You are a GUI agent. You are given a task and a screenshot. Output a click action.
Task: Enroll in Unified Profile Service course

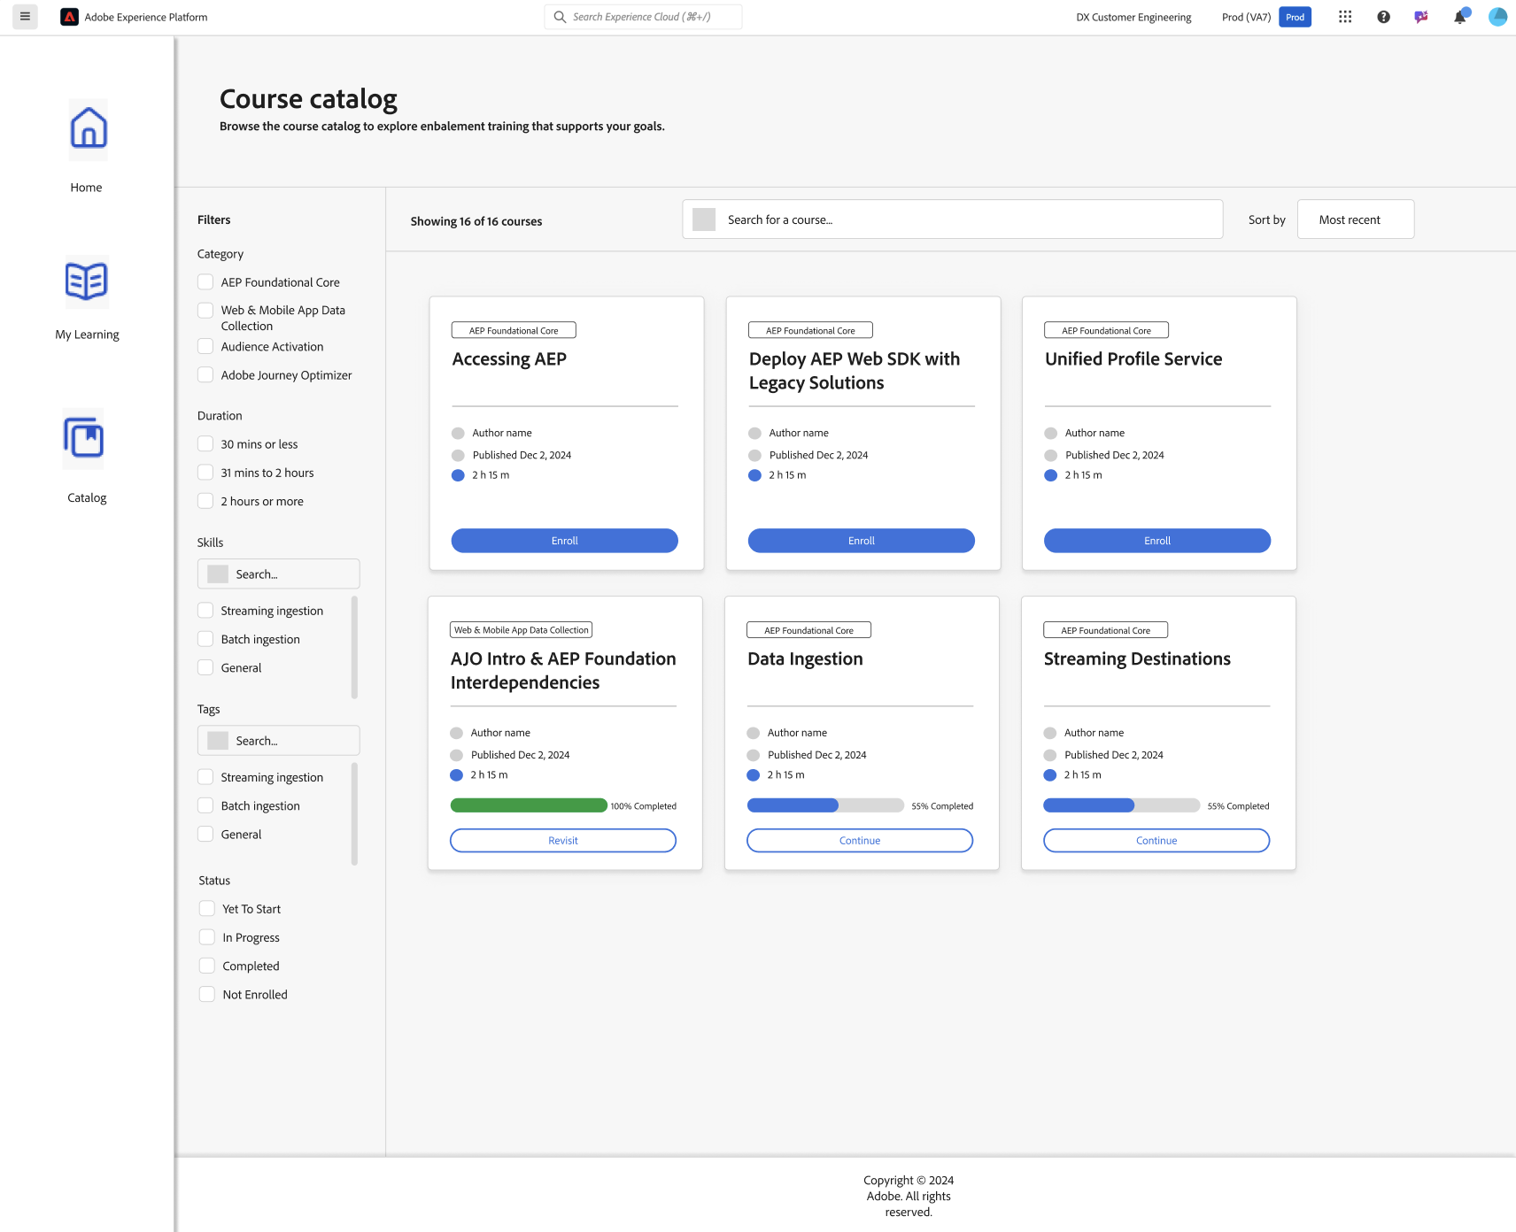click(x=1157, y=541)
